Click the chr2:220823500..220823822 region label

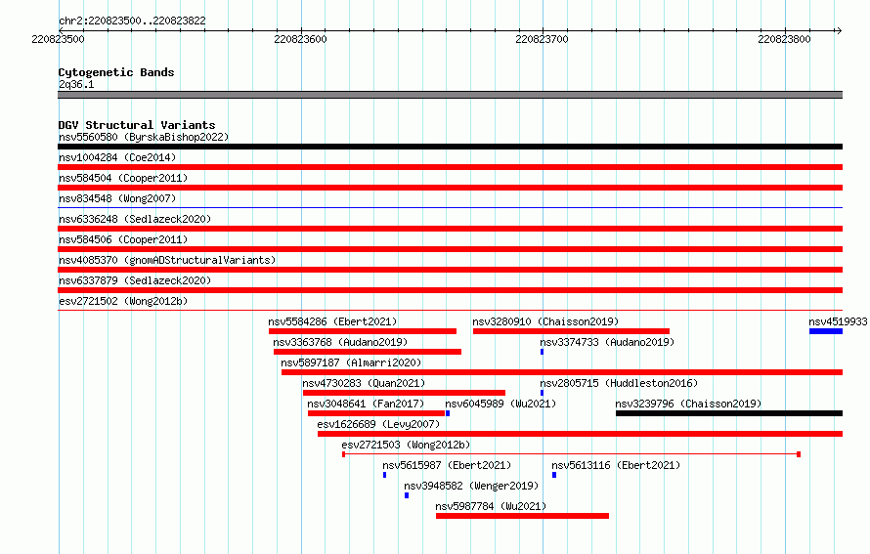(x=132, y=21)
